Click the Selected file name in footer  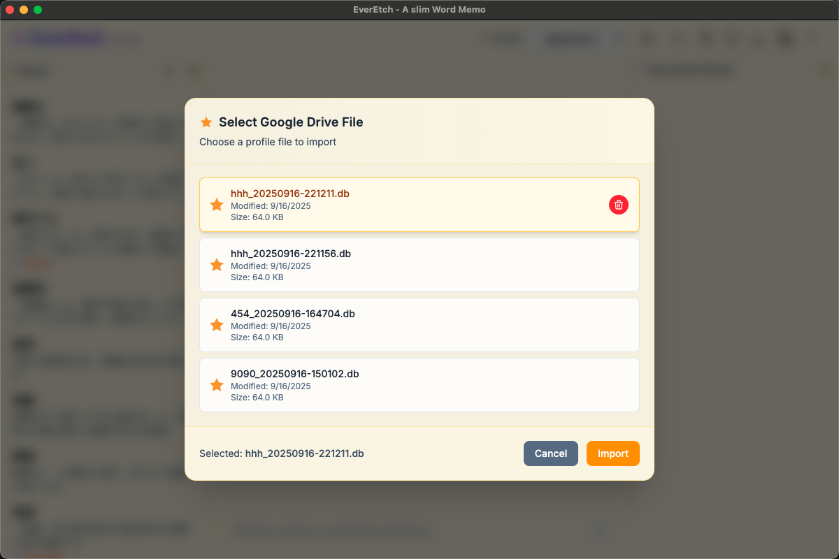pos(304,453)
